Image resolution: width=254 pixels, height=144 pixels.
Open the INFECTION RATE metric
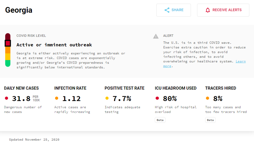70,88
